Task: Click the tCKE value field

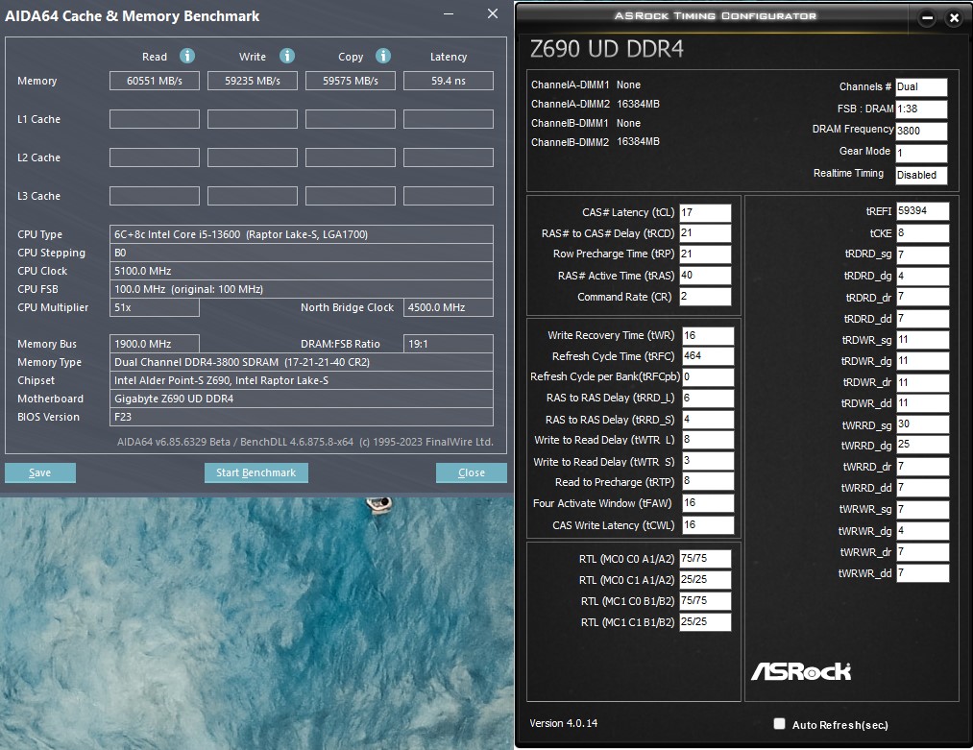Action: (923, 233)
